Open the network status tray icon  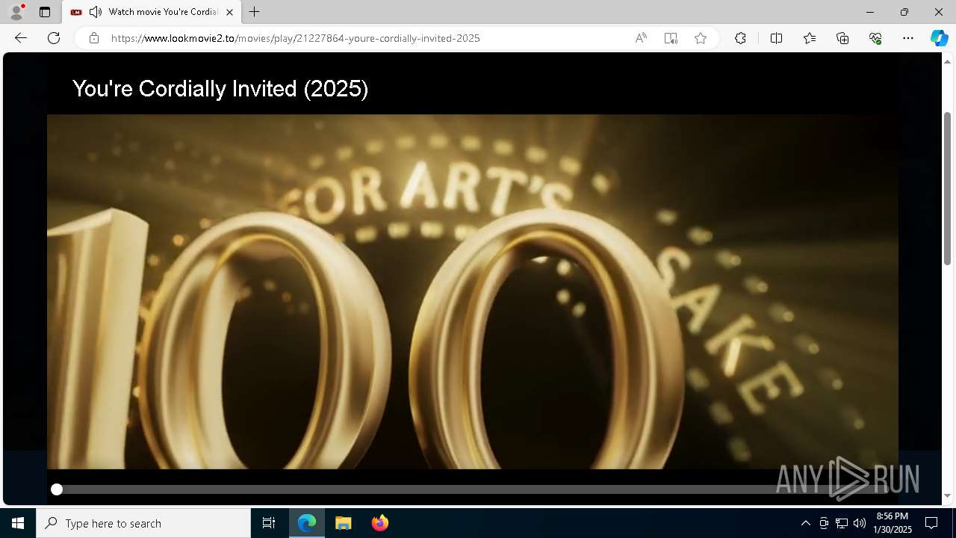[842, 523]
